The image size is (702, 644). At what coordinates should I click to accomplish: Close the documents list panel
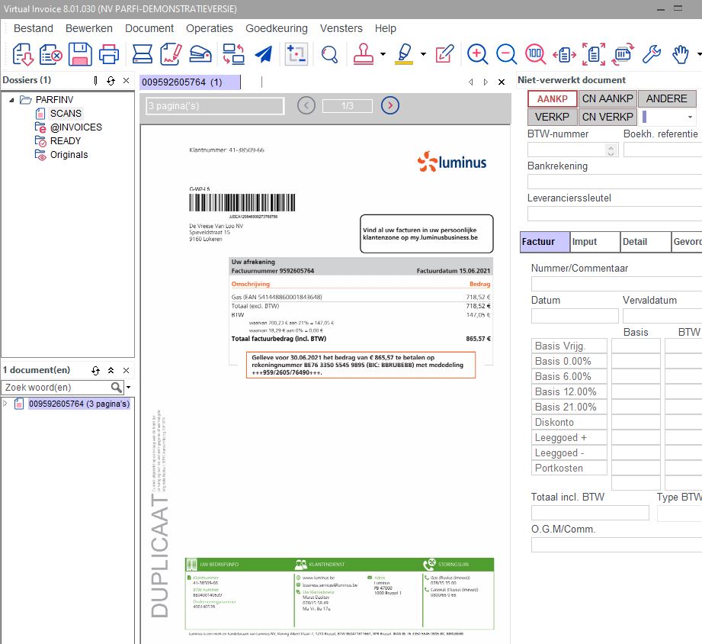pyautogui.click(x=127, y=370)
